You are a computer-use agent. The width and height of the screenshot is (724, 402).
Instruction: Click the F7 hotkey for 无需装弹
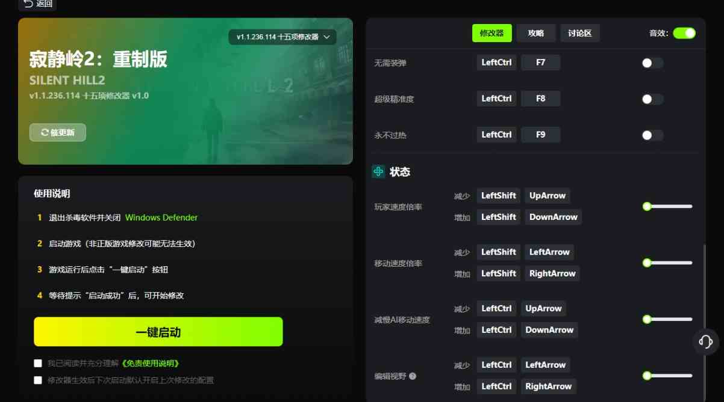[540, 62]
